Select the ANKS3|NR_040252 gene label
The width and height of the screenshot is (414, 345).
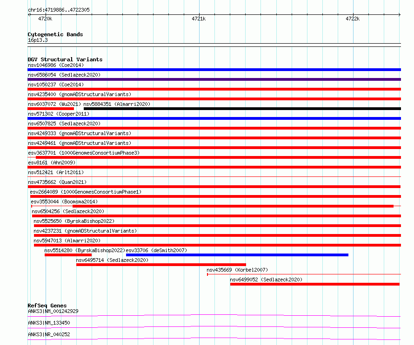click(x=49, y=334)
